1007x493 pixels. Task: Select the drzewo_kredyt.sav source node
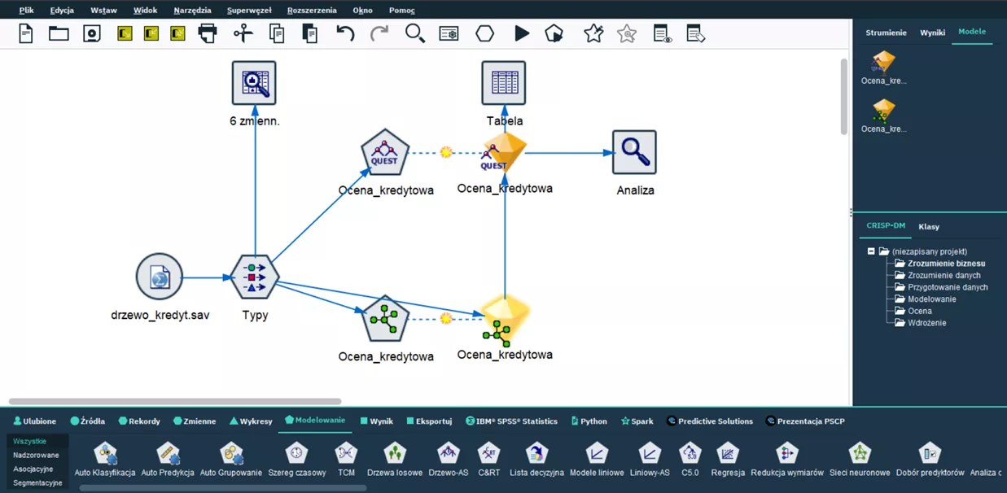pos(160,277)
